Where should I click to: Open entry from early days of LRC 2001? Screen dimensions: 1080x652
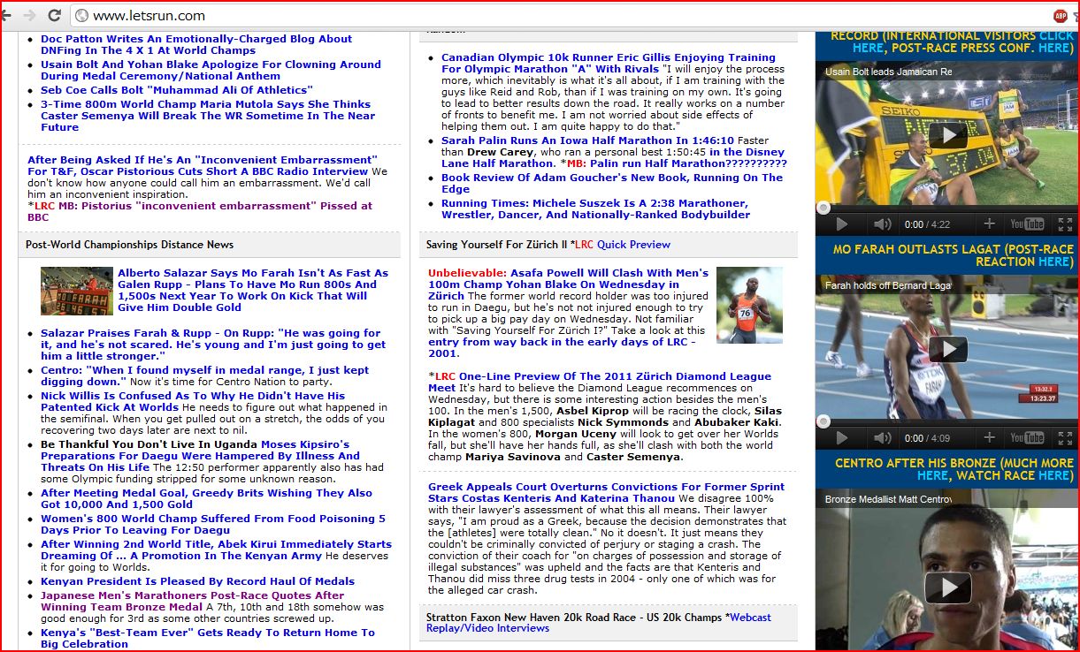pyautogui.click(x=562, y=347)
